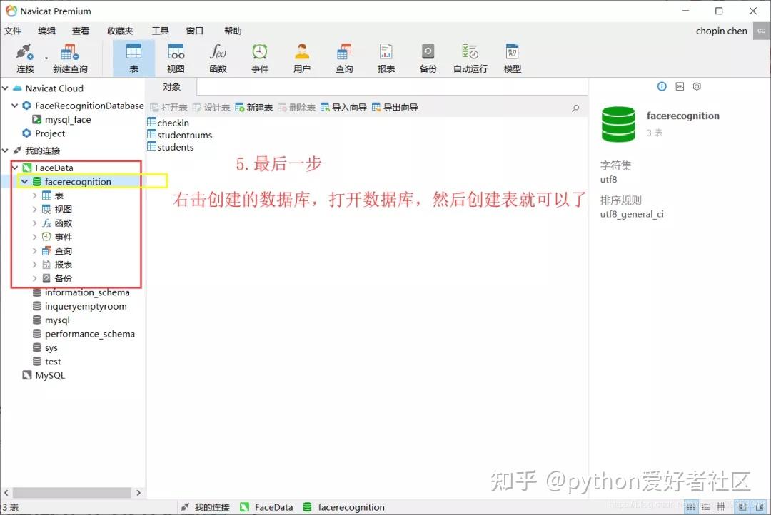Click the 新建表 button
This screenshot has width=771, height=515.
256,107
